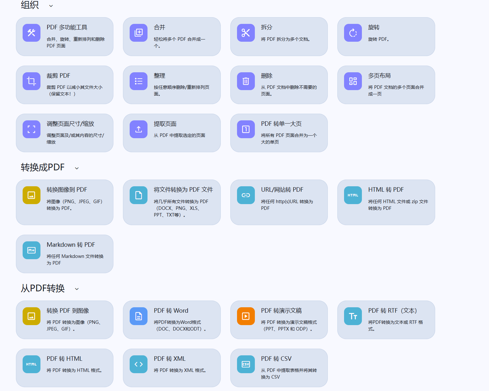Click the PDF 转 RTF text icon
Image resolution: width=489 pixels, height=391 pixels.
click(353, 316)
